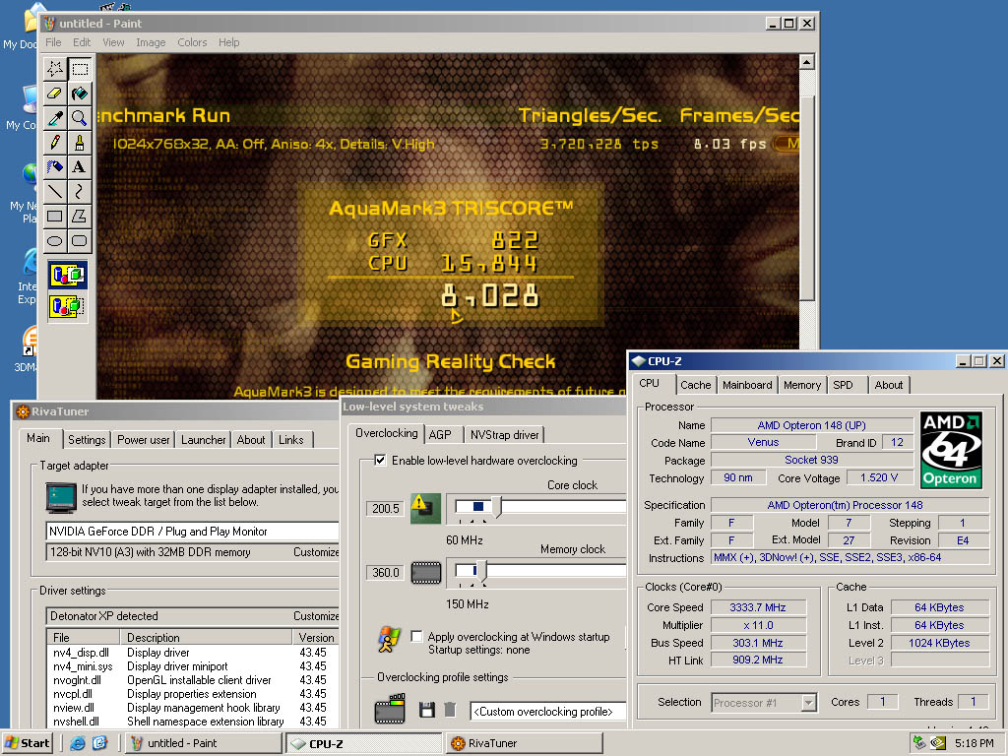This screenshot has height=756, width=1008.
Task: Pick the Fill With Color bucket tool
Action: [80, 94]
